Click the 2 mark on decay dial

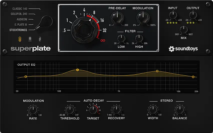point(74,13)
